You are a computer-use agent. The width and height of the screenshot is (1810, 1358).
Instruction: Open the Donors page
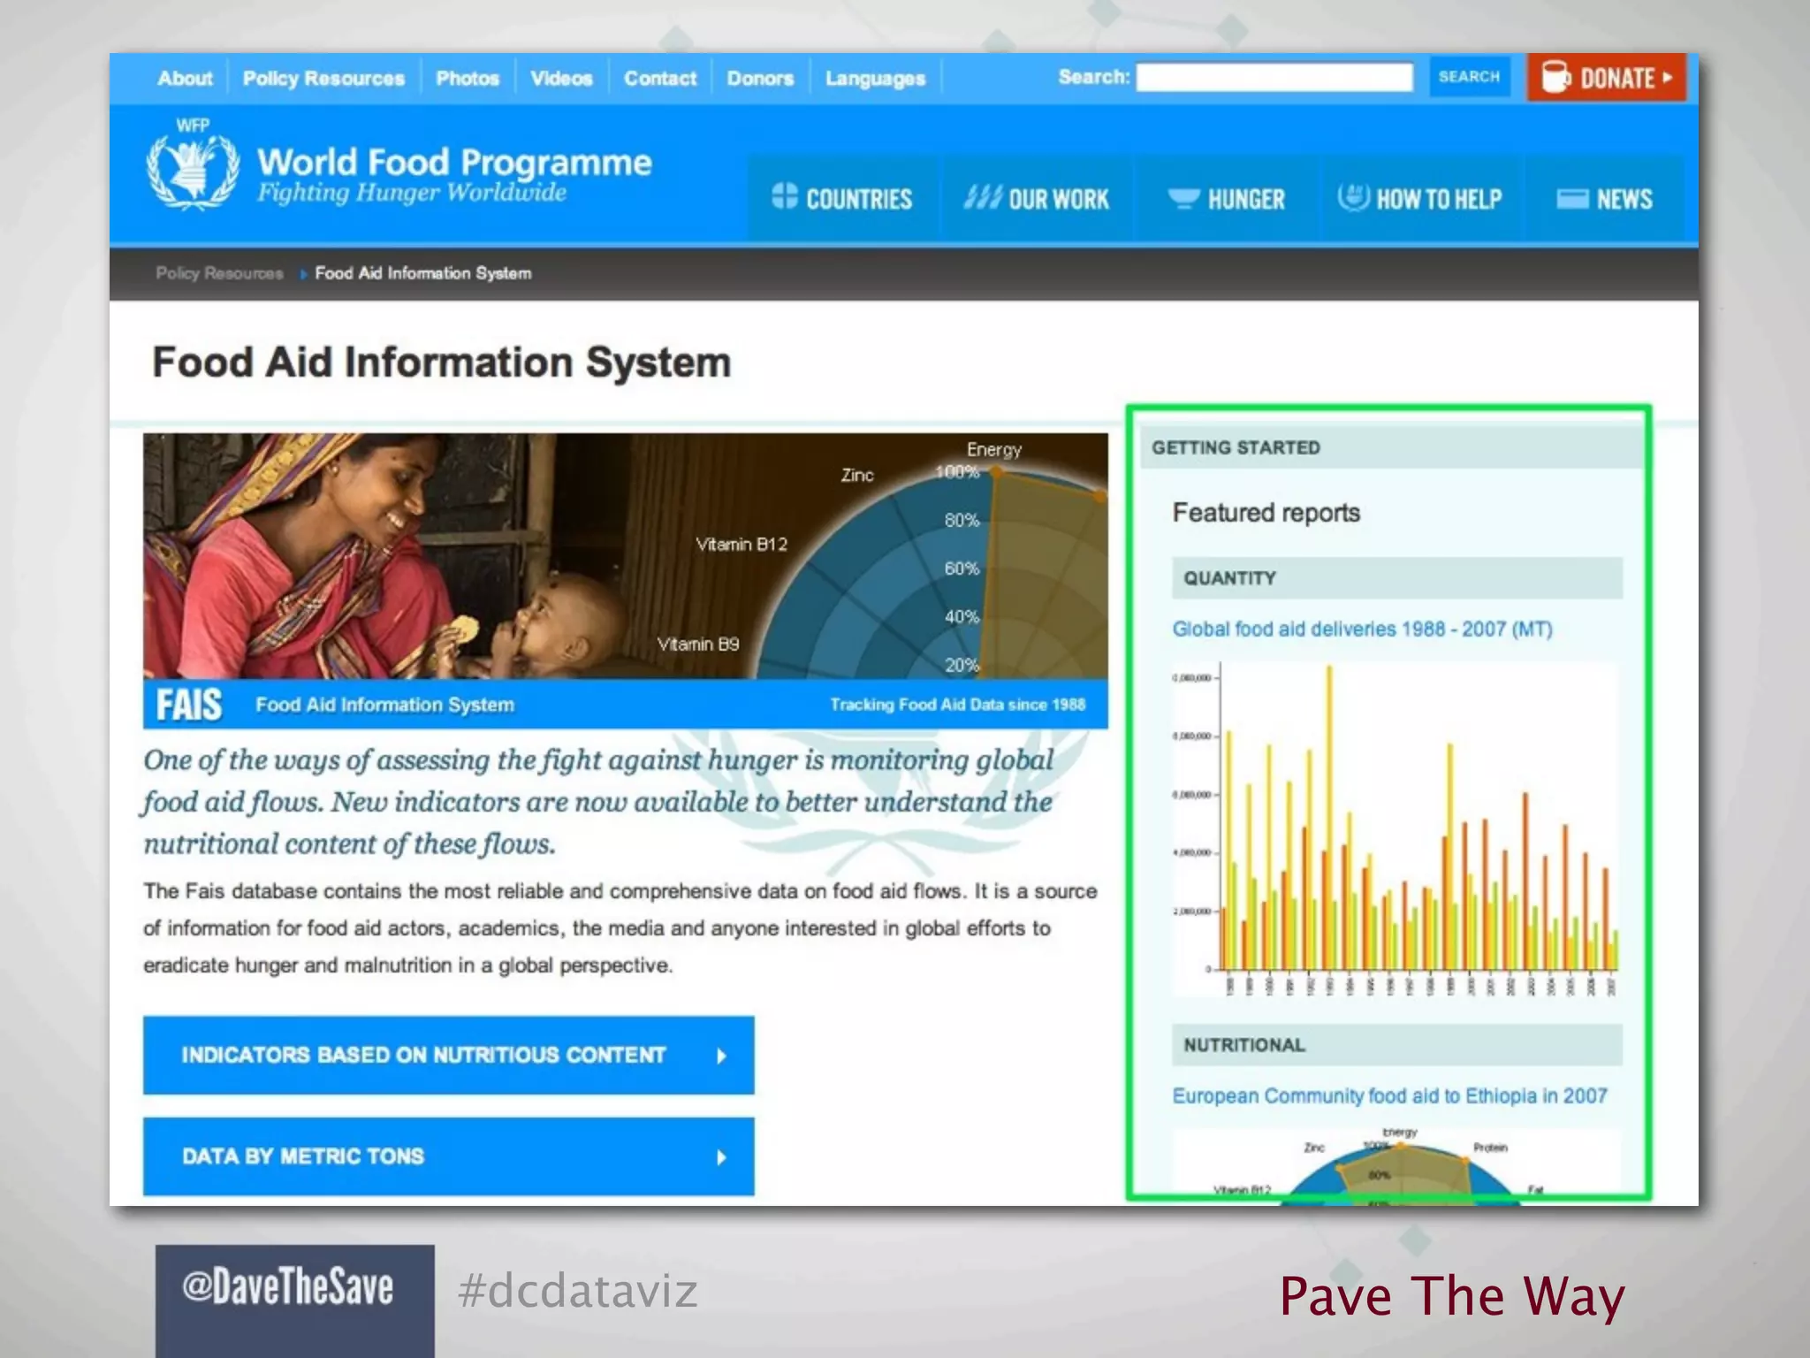click(x=760, y=79)
